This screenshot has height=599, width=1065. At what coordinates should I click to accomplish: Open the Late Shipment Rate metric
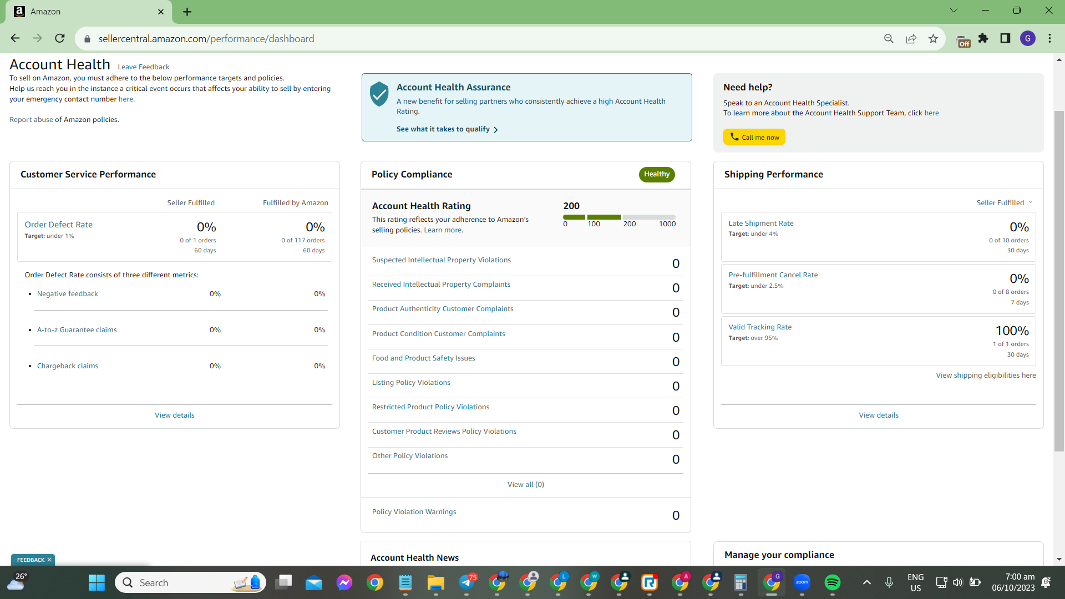[x=760, y=224]
